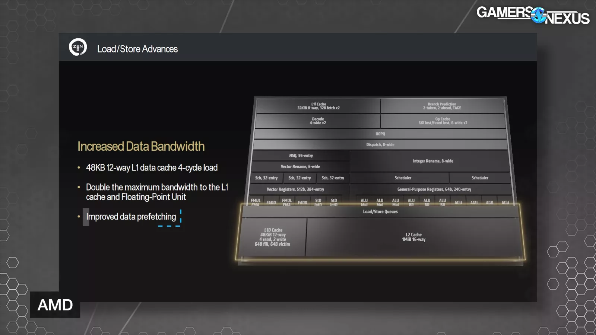The image size is (596, 335).
Task: Click the Zen 5 logo icon
Action: point(78,47)
